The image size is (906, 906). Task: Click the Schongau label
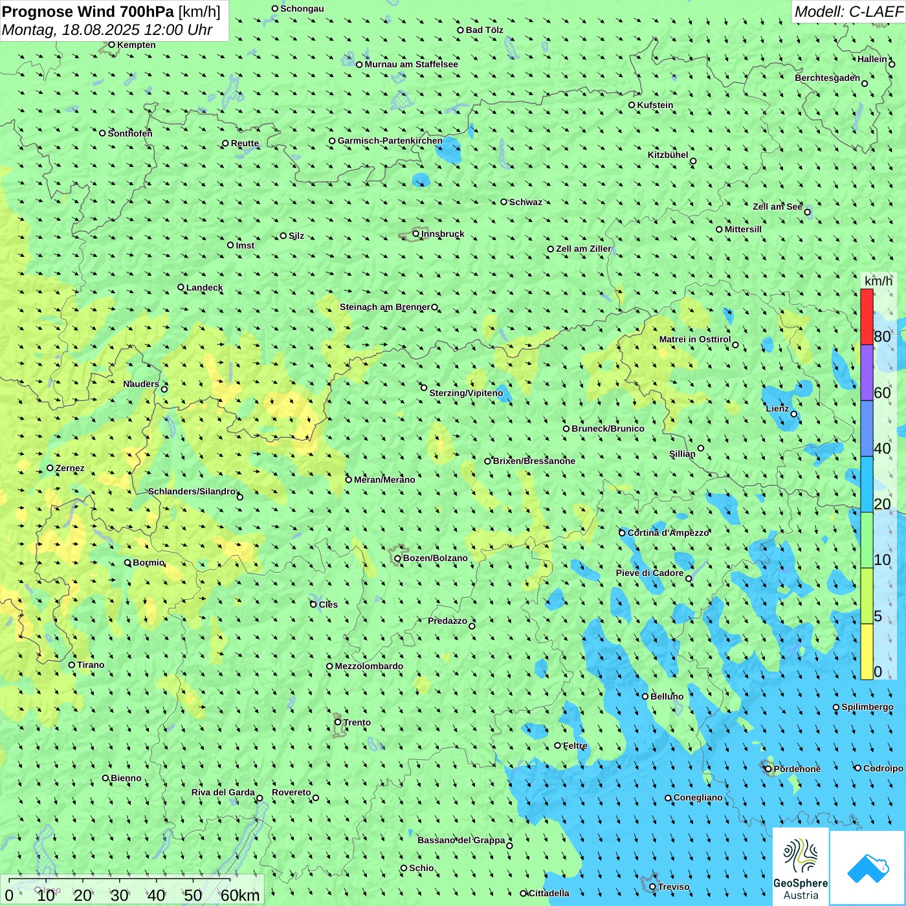point(302,8)
